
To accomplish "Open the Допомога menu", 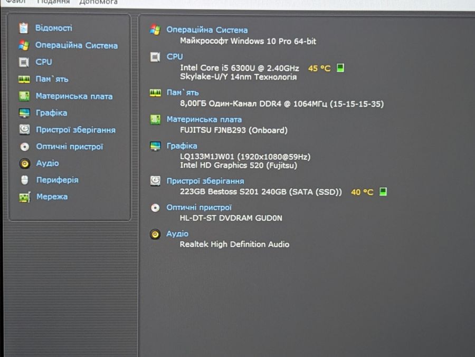I will (99, 2).
